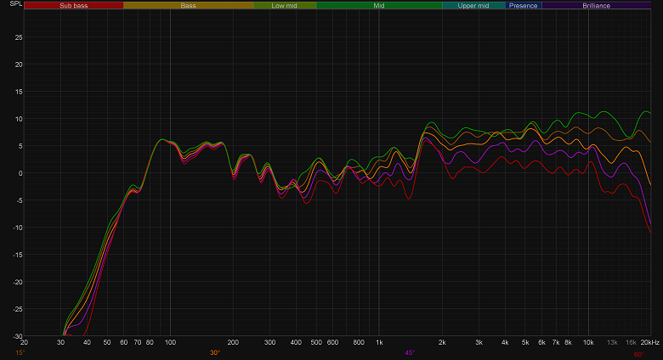Click the Mid frequency band label
The width and height of the screenshot is (663, 360).
[x=379, y=5]
